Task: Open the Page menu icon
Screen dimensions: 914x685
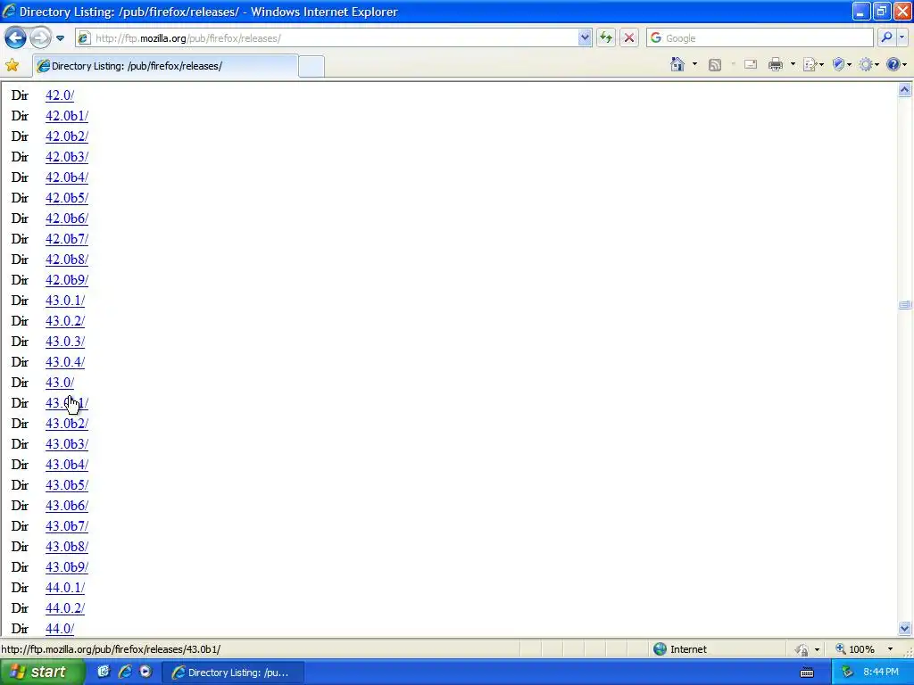Action: point(812,64)
